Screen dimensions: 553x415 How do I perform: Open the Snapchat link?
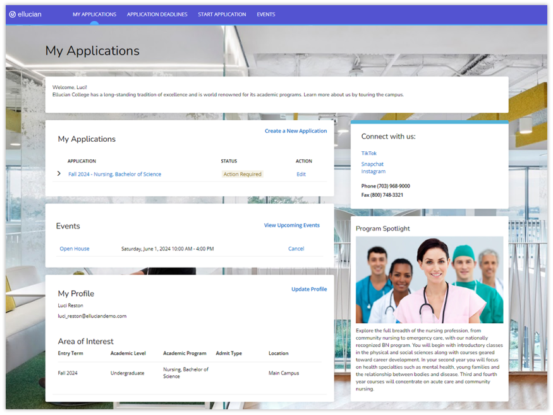372,164
